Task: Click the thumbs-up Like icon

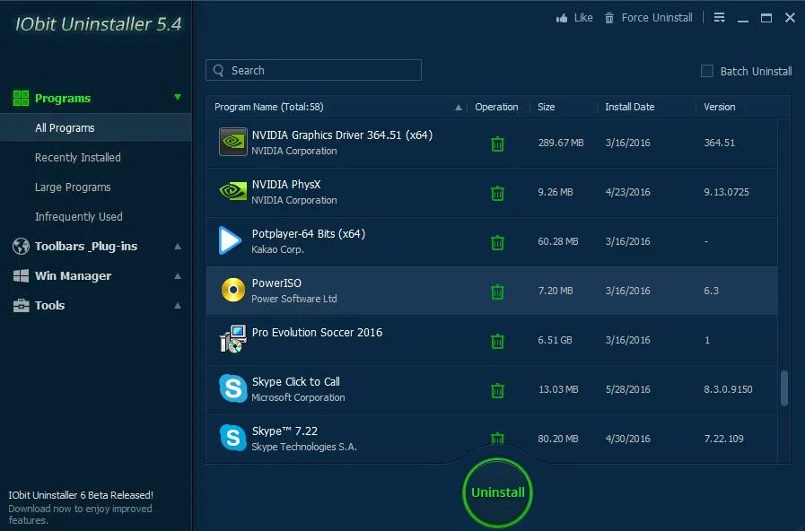Action: point(562,19)
